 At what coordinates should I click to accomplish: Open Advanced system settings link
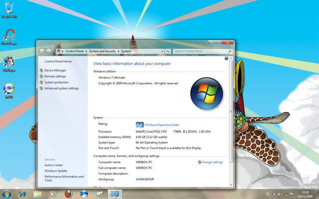[x=62, y=89]
